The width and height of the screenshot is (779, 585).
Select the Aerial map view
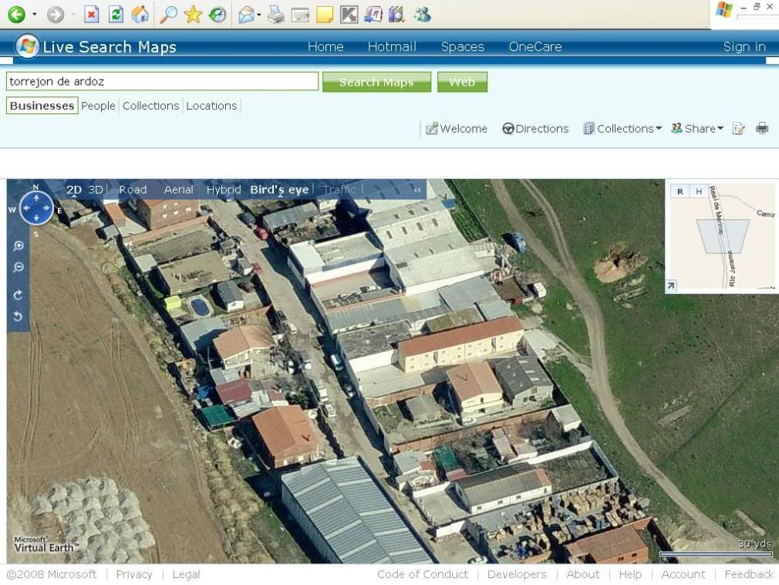click(x=178, y=190)
